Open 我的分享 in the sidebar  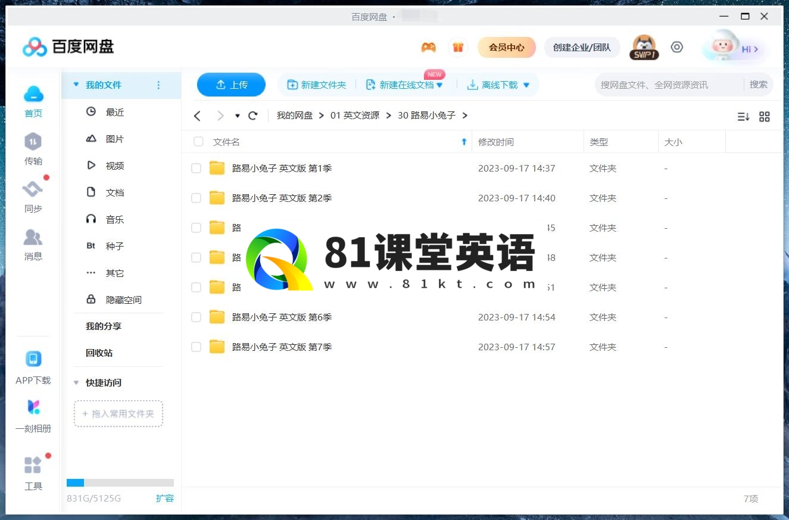[104, 326]
